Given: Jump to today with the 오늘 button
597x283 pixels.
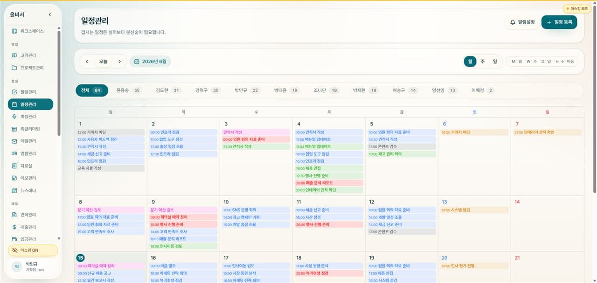Looking at the screenshot, I should click(103, 62).
